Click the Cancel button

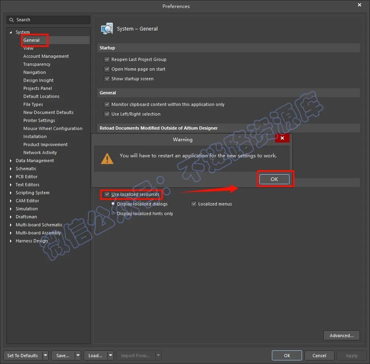[x=319, y=355]
